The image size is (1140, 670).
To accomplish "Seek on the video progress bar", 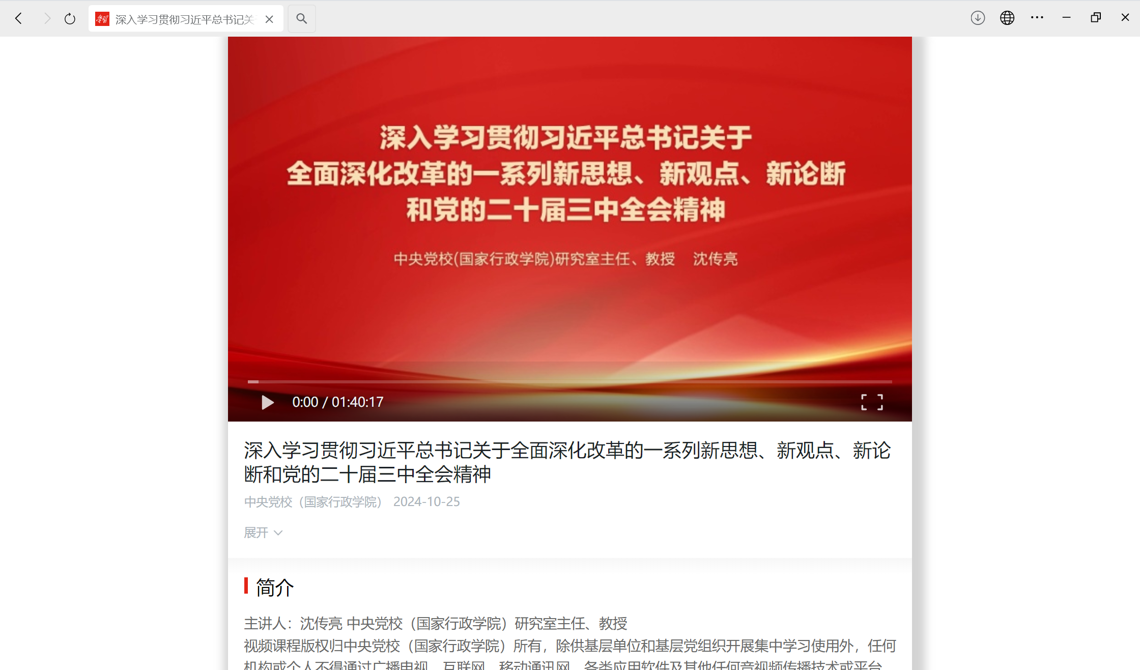I will point(570,381).
